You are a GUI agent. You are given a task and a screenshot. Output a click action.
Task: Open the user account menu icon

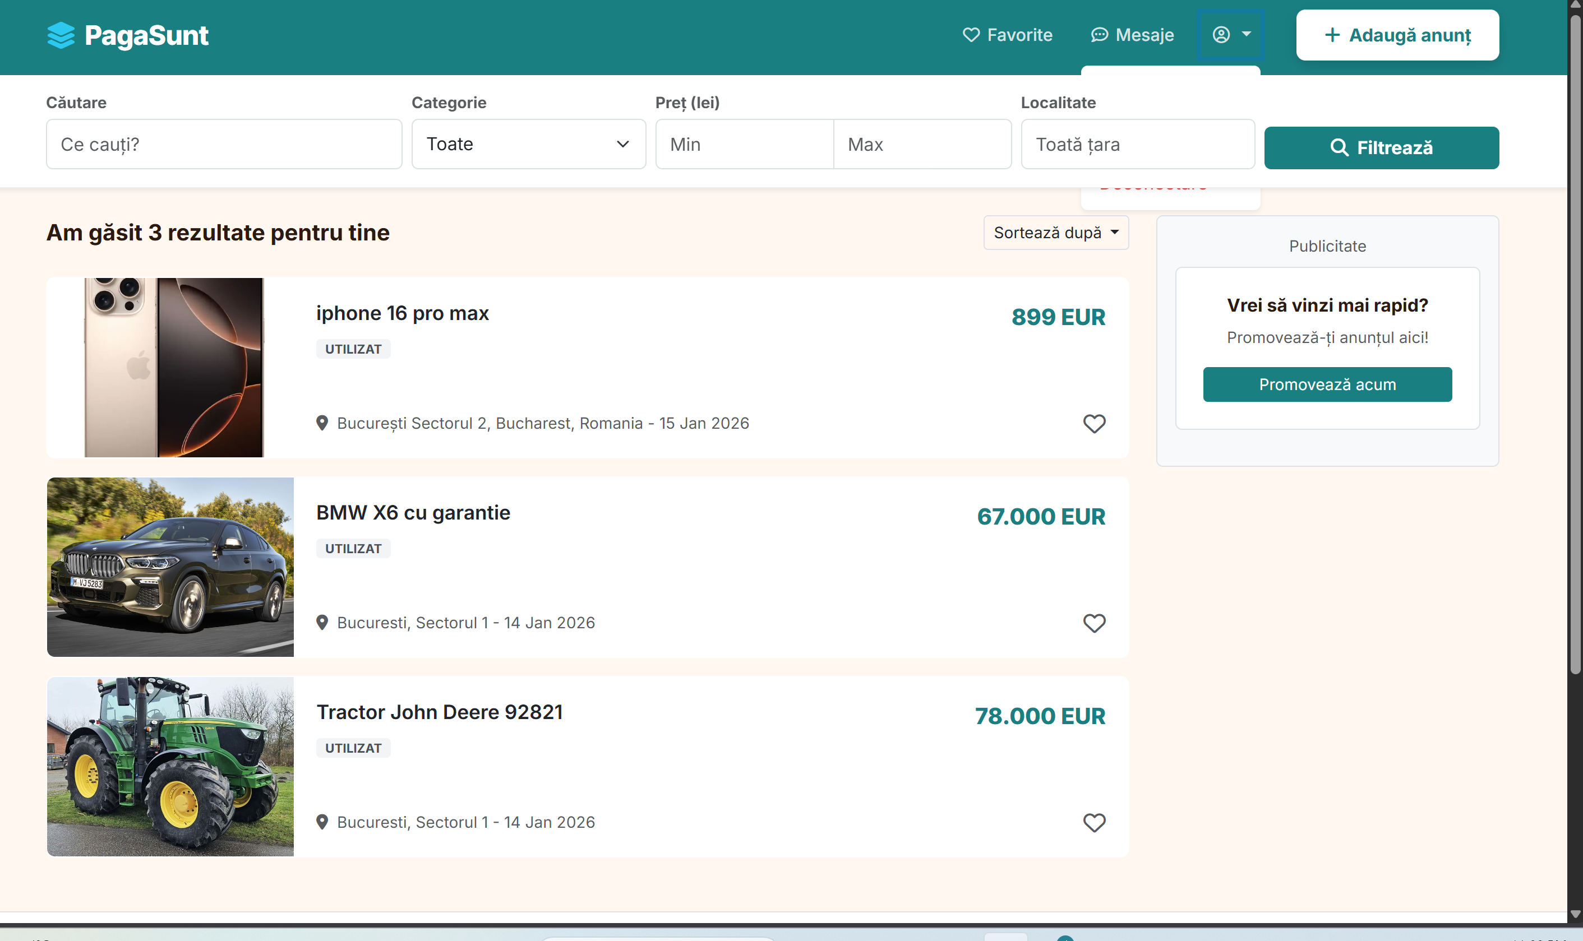pyautogui.click(x=1221, y=35)
